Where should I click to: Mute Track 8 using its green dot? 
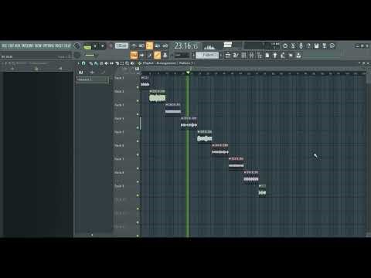pos(138,181)
